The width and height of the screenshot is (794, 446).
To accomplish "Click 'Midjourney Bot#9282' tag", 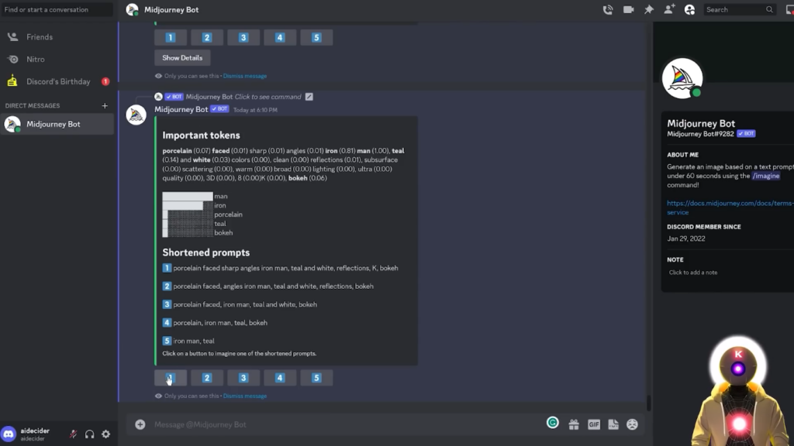I will click(700, 134).
